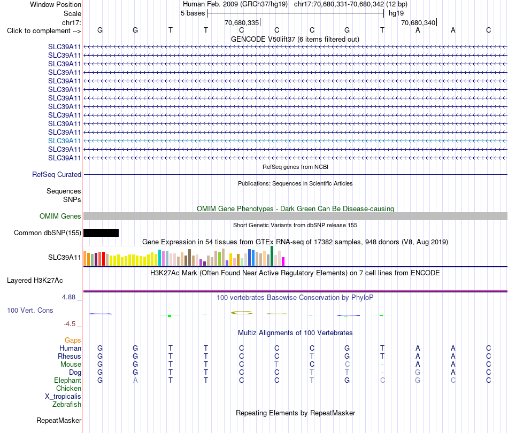508x433 pixels.
Task: Select the black dbSNP variant block
Action: 101,233
